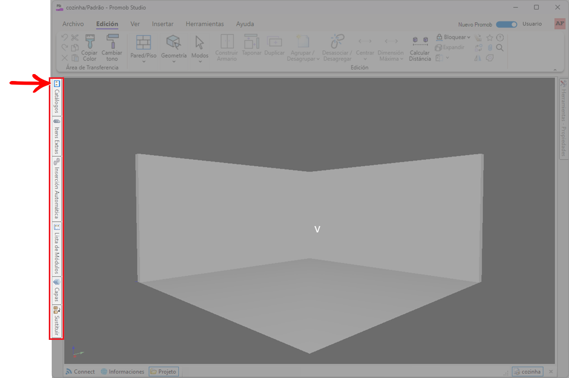Image resolution: width=569 pixels, height=378 pixels.
Task: Click the paperclip attachment icon in ribbon
Action: point(490,48)
